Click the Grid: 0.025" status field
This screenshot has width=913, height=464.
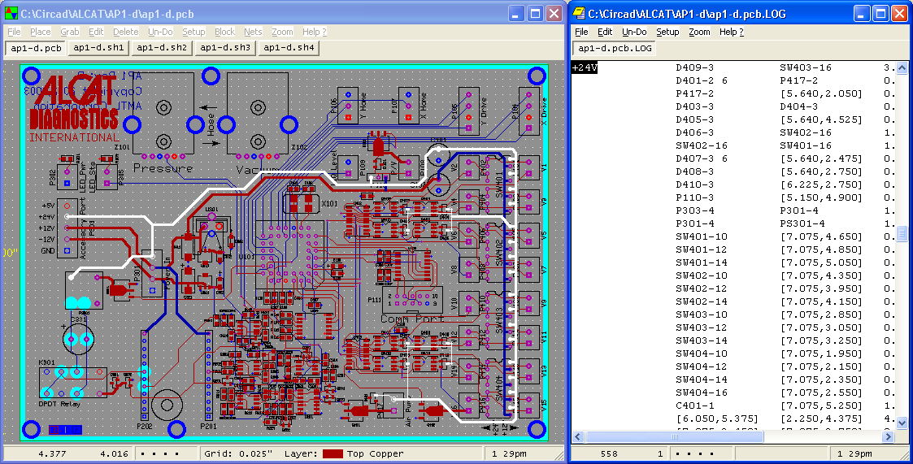pyautogui.click(x=238, y=453)
